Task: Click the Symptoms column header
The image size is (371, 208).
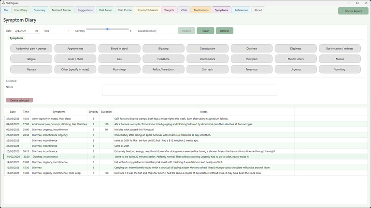Action: click(x=59, y=112)
